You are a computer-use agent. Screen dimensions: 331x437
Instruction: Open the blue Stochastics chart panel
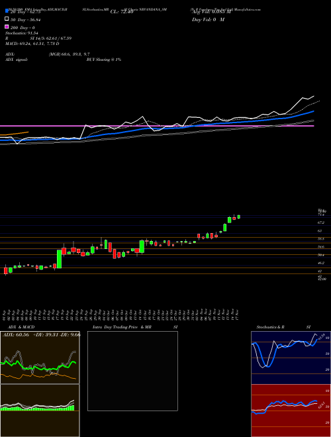click(291, 358)
